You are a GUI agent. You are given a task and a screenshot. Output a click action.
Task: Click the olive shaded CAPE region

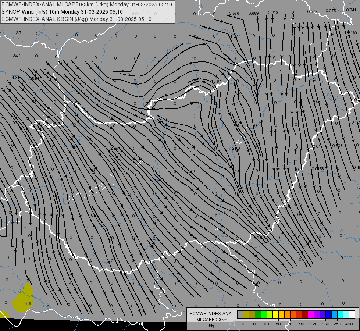[x=22, y=299]
